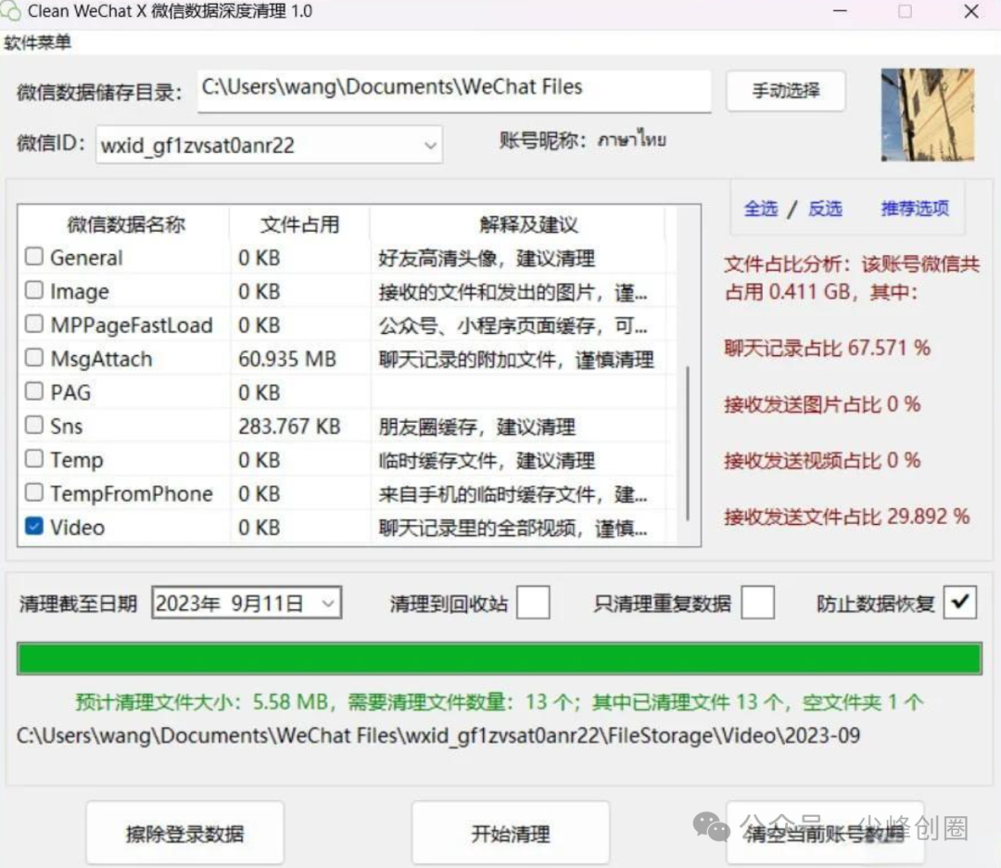Check the Temp checkbox
This screenshot has width=1001, height=868.
pos(34,459)
